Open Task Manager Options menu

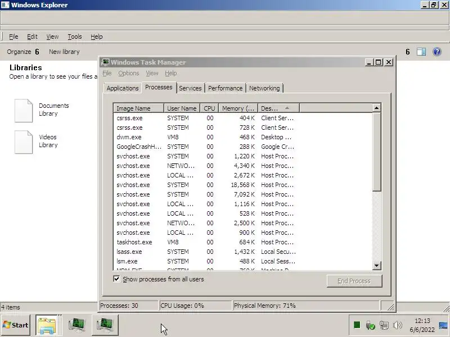pos(129,73)
